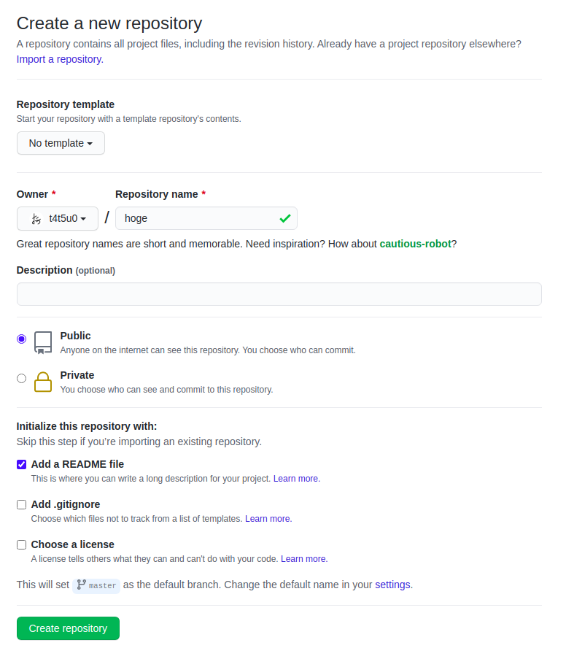566x667 pixels.
Task: Click the t4t5u0 owner avatar icon
Action: [36, 219]
